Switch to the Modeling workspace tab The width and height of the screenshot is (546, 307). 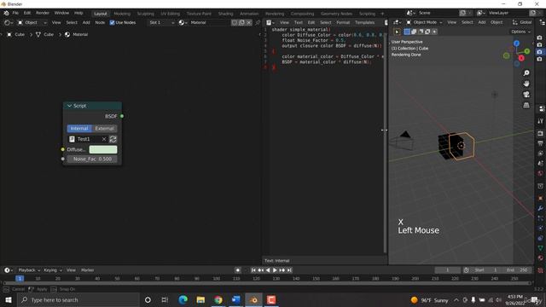(122, 14)
